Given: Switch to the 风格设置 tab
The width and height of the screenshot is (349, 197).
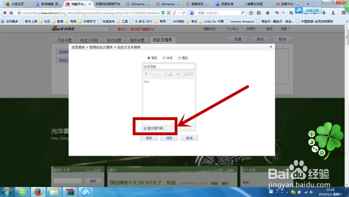Looking at the screenshot, I should tap(65, 40).
